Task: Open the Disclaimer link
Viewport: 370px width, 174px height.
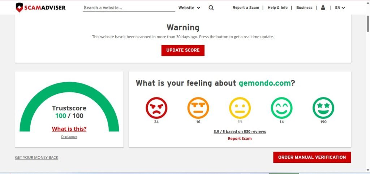Action: 69,137
